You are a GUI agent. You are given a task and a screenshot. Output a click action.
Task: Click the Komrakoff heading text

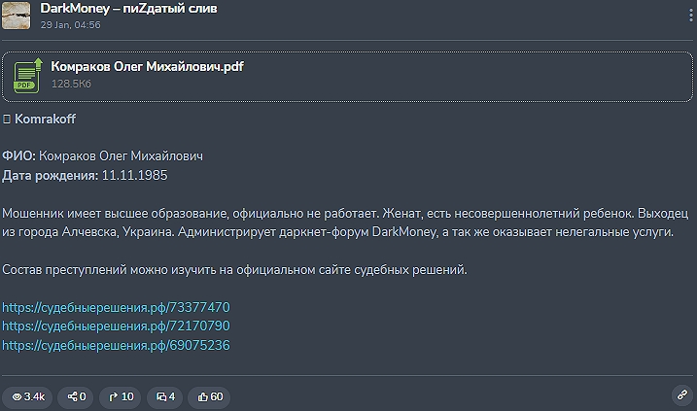[45, 119]
